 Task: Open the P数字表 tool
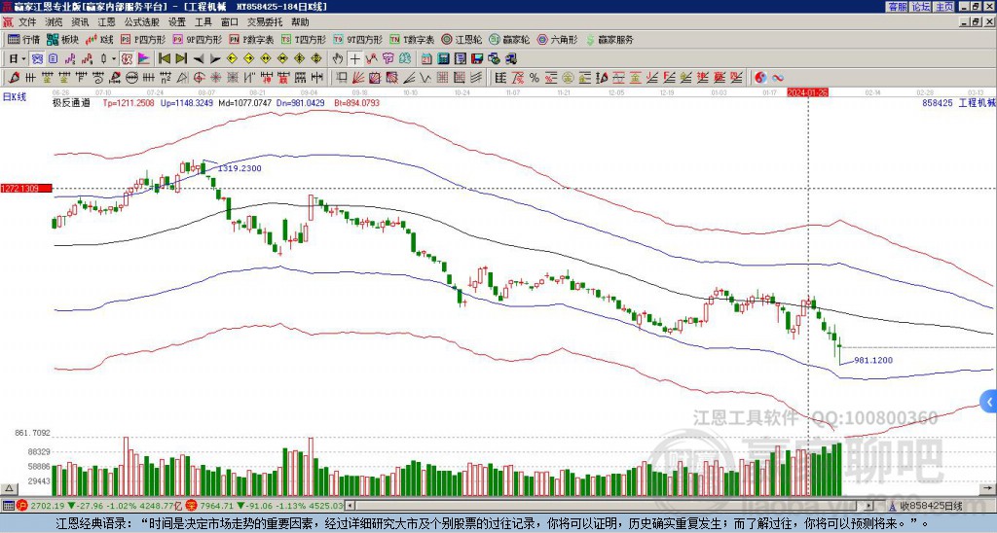pyautogui.click(x=251, y=39)
